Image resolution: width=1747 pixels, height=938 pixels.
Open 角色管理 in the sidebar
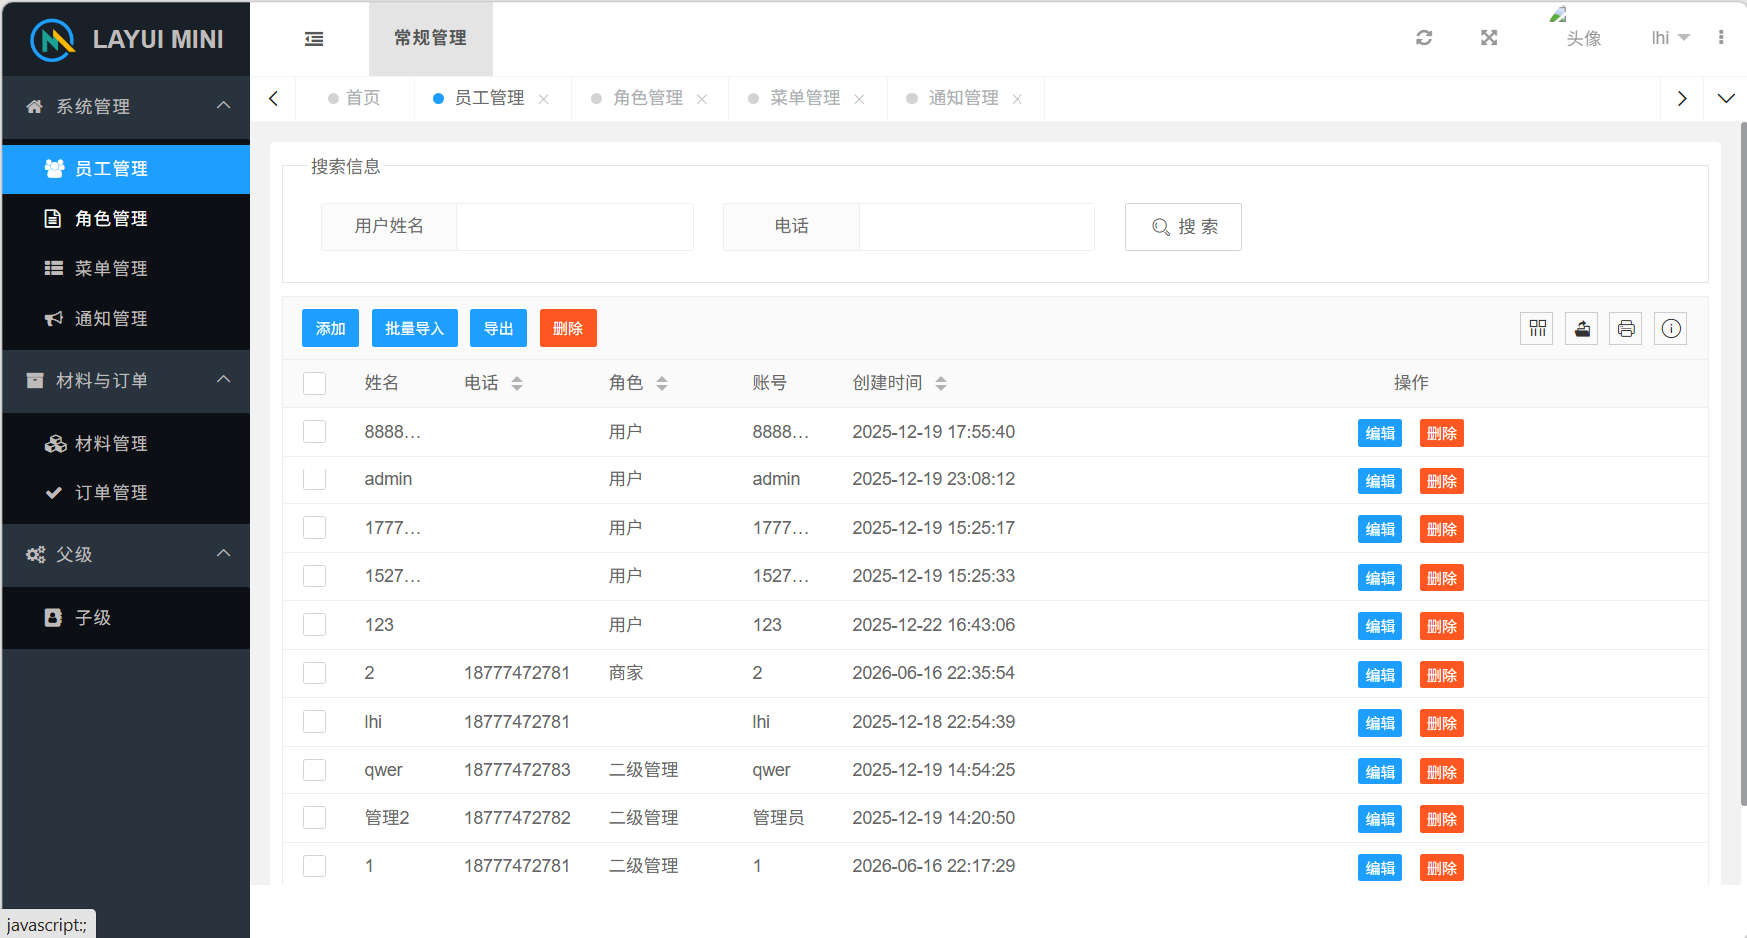click(126, 219)
